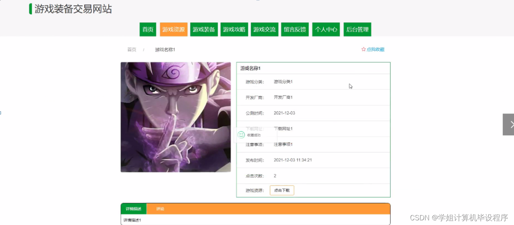The height and width of the screenshot is (225, 514).
Task: Click the star icon beside 点我收藏
Action: (364, 49)
